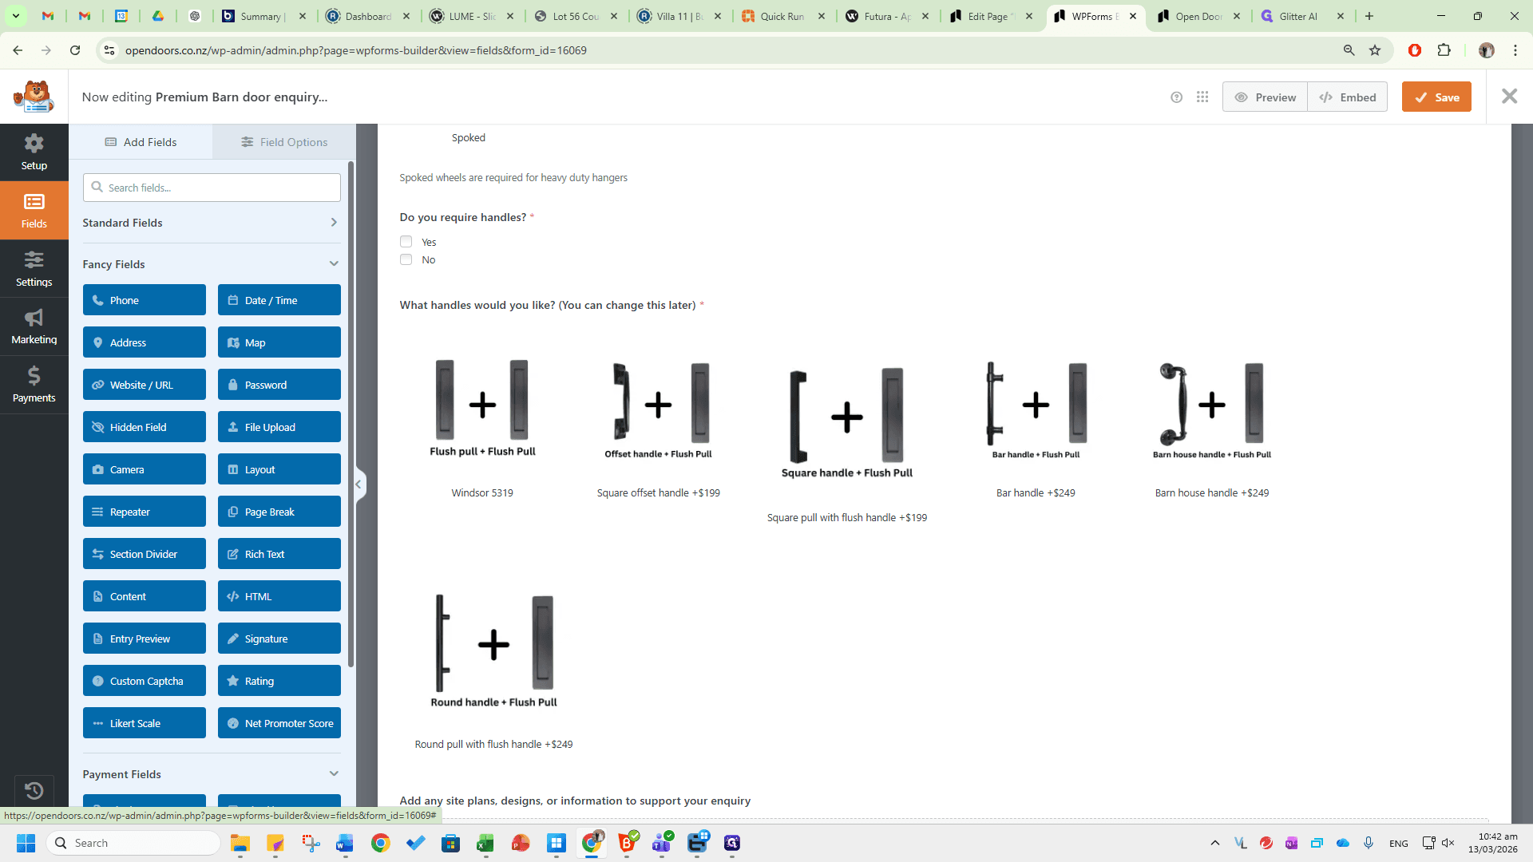
Task: Open the apps grid menu icon
Action: click(1202, 97)
